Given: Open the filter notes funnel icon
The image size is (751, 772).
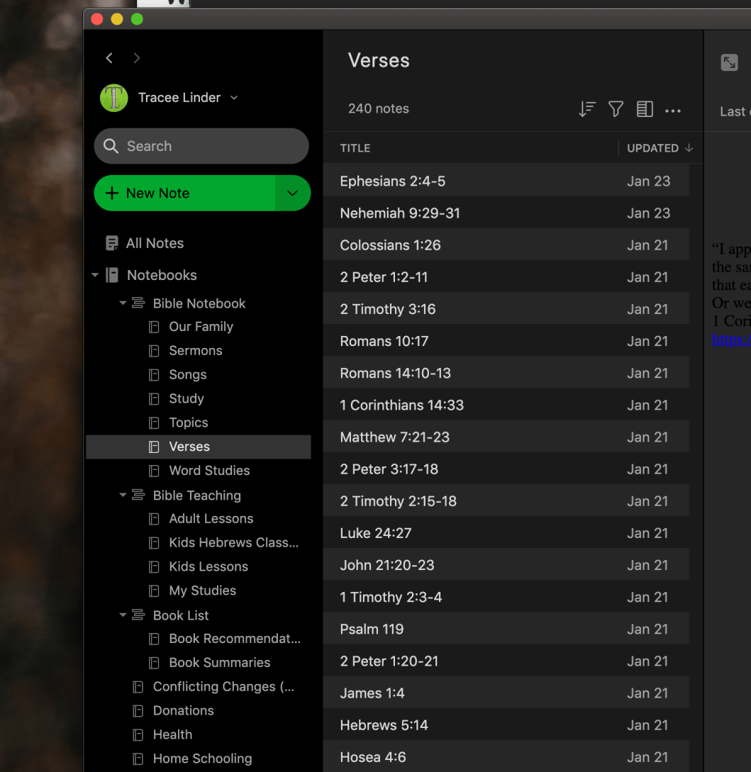Looking at the screenshot, I should [616, 109].
